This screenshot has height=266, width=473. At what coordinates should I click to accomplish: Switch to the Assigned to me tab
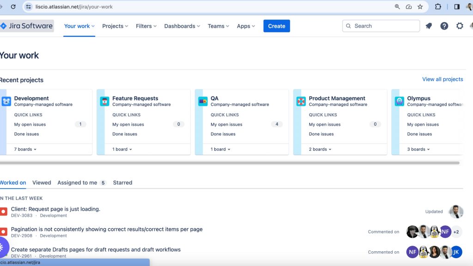click(77, 182)
